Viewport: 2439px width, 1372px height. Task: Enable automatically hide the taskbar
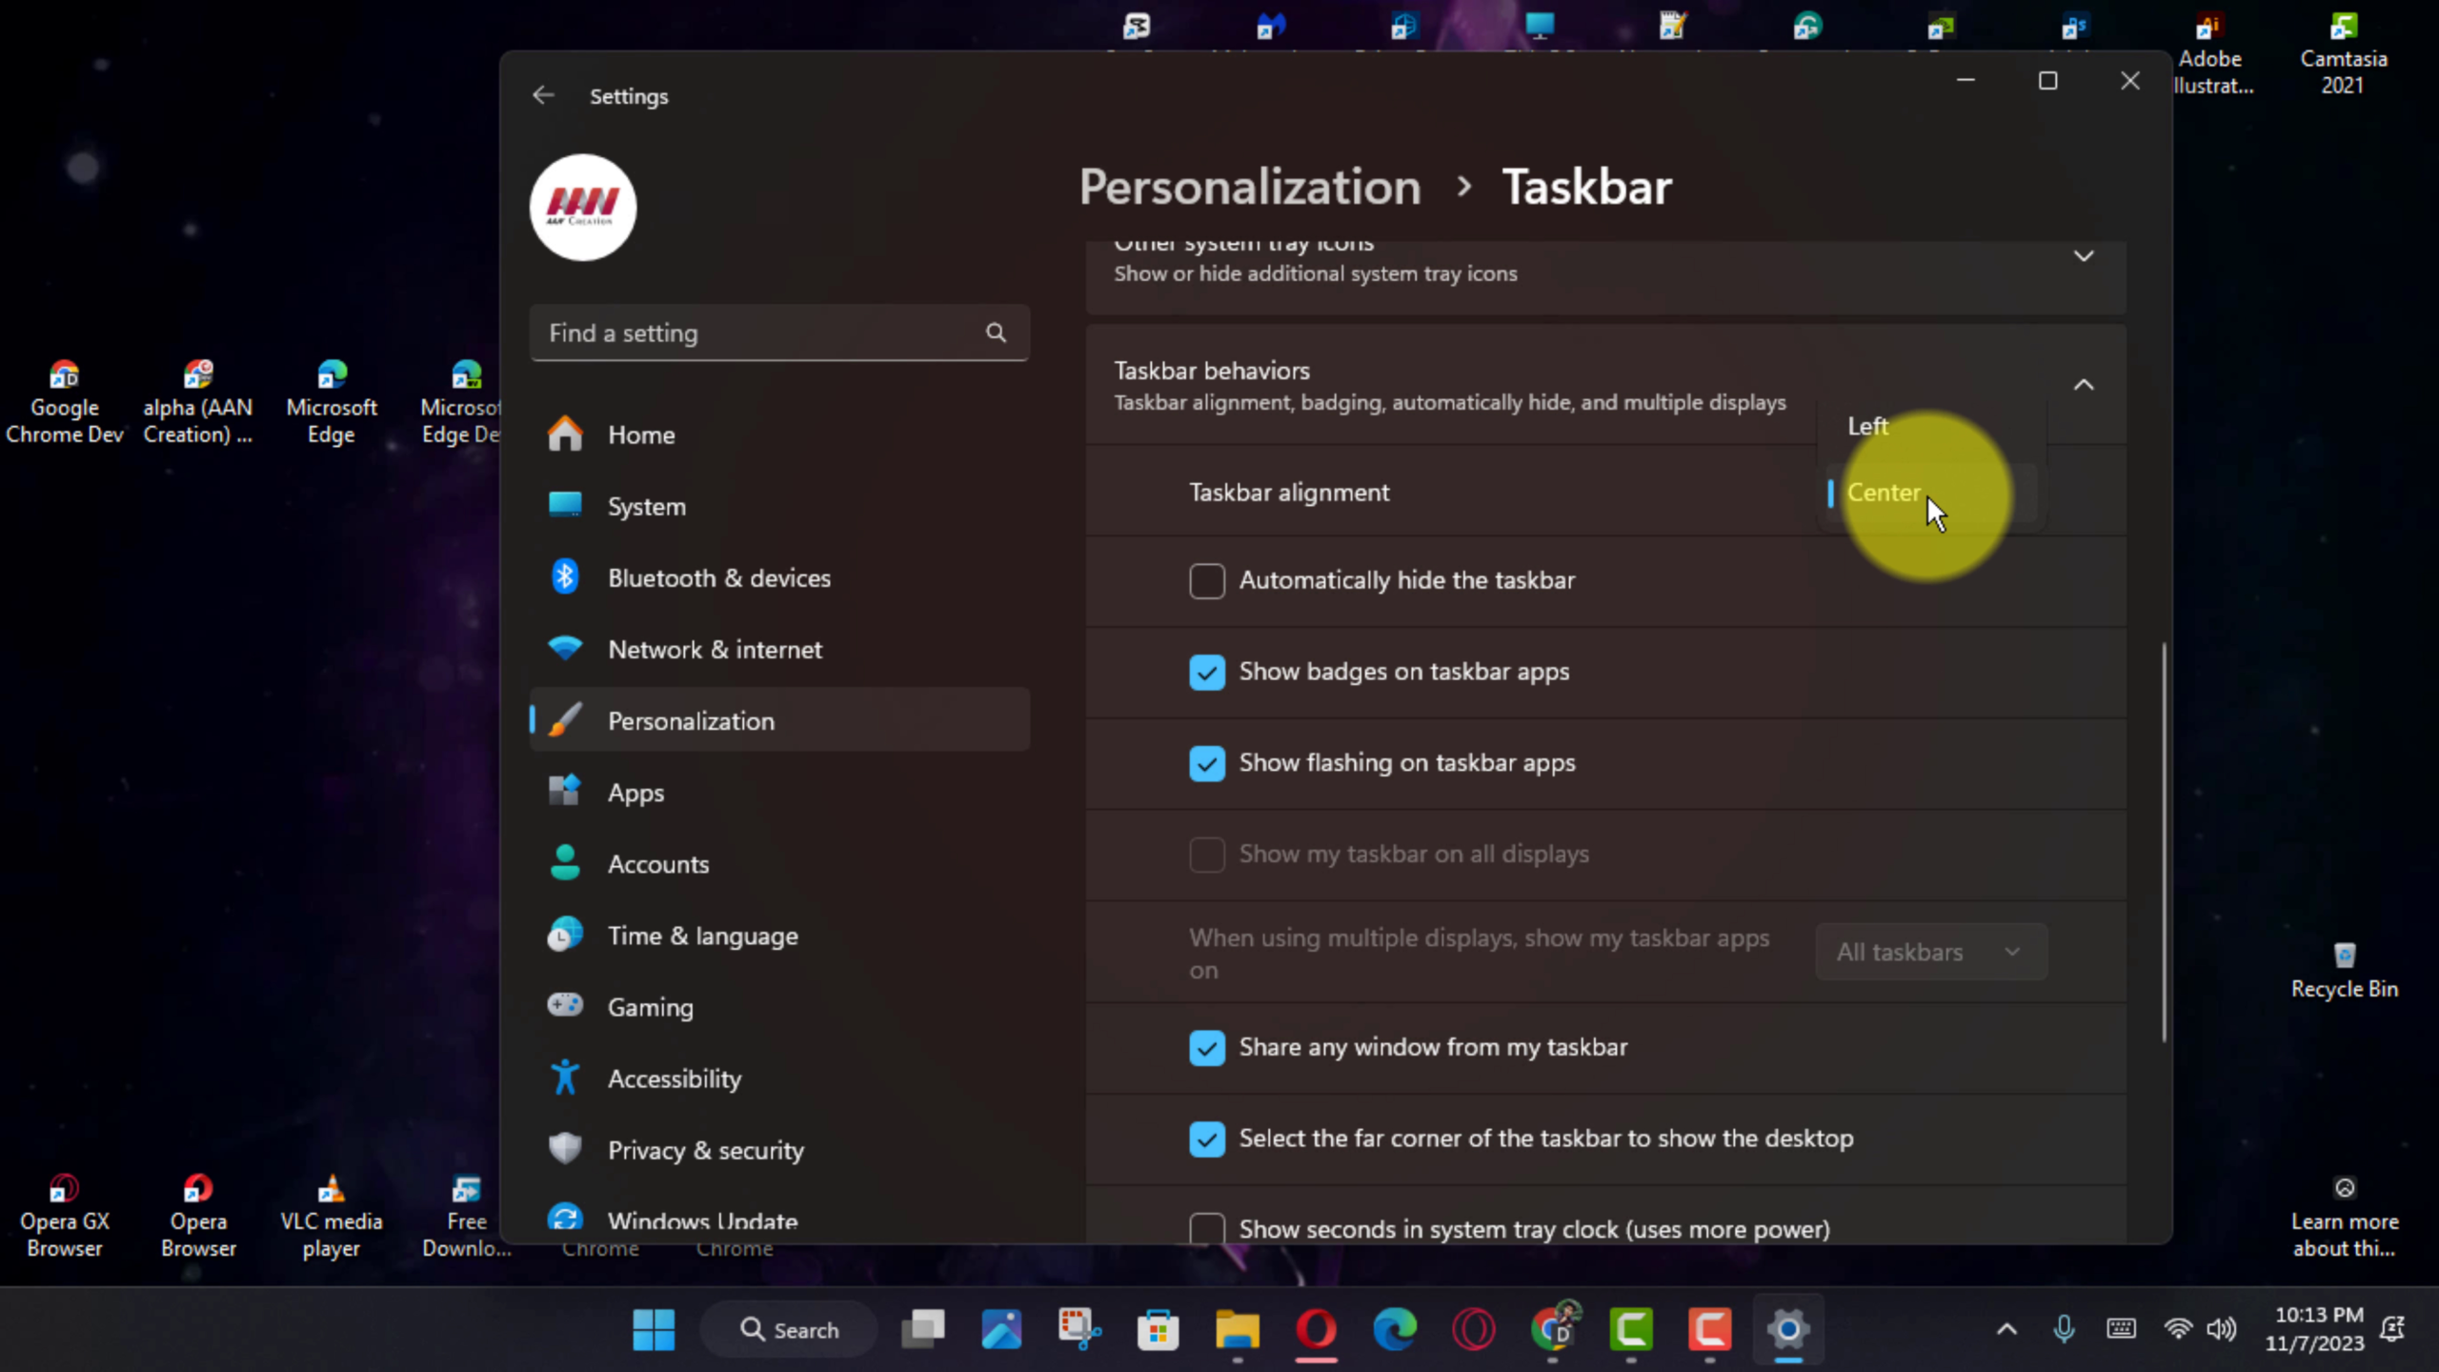(x=1206, y=580)
